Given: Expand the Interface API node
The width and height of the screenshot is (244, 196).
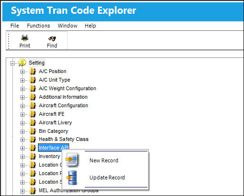Looking at the screenshot, I should point(22,148).
